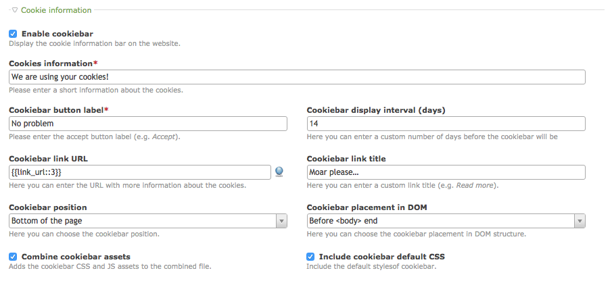The height and width of the screenshot is (281, 612).
Task: Focus the Cookiebar button label field
Action: click(x=148, y=124)
